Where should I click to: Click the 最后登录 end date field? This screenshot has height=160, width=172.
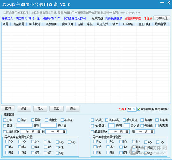[x=145, y=132]
